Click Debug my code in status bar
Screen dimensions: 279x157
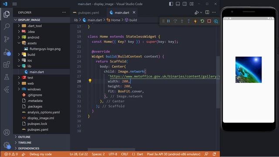(x=41, y=154)
